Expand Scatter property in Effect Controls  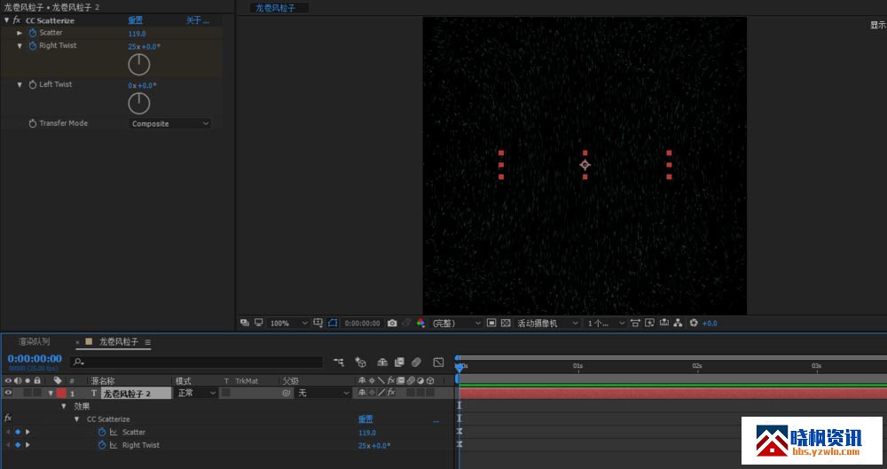point(20,33)
